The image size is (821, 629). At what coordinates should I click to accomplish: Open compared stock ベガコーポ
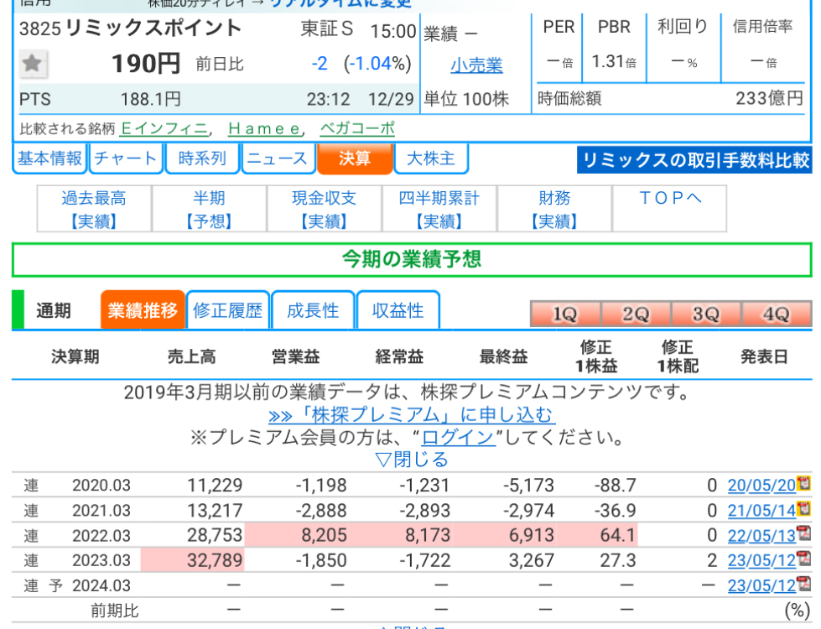tap(357, 128)
